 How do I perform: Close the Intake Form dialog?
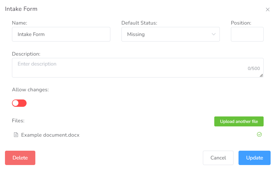[267, 9]
